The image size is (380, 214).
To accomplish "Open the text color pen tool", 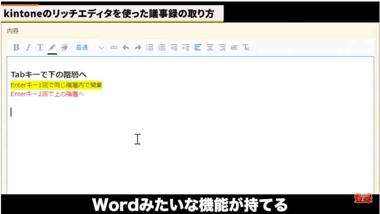I will tap(52, 48).
